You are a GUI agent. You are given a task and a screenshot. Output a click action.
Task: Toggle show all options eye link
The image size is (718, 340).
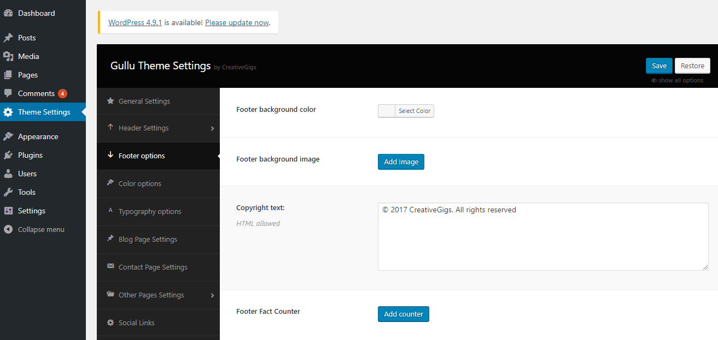(x=677, y=80)
